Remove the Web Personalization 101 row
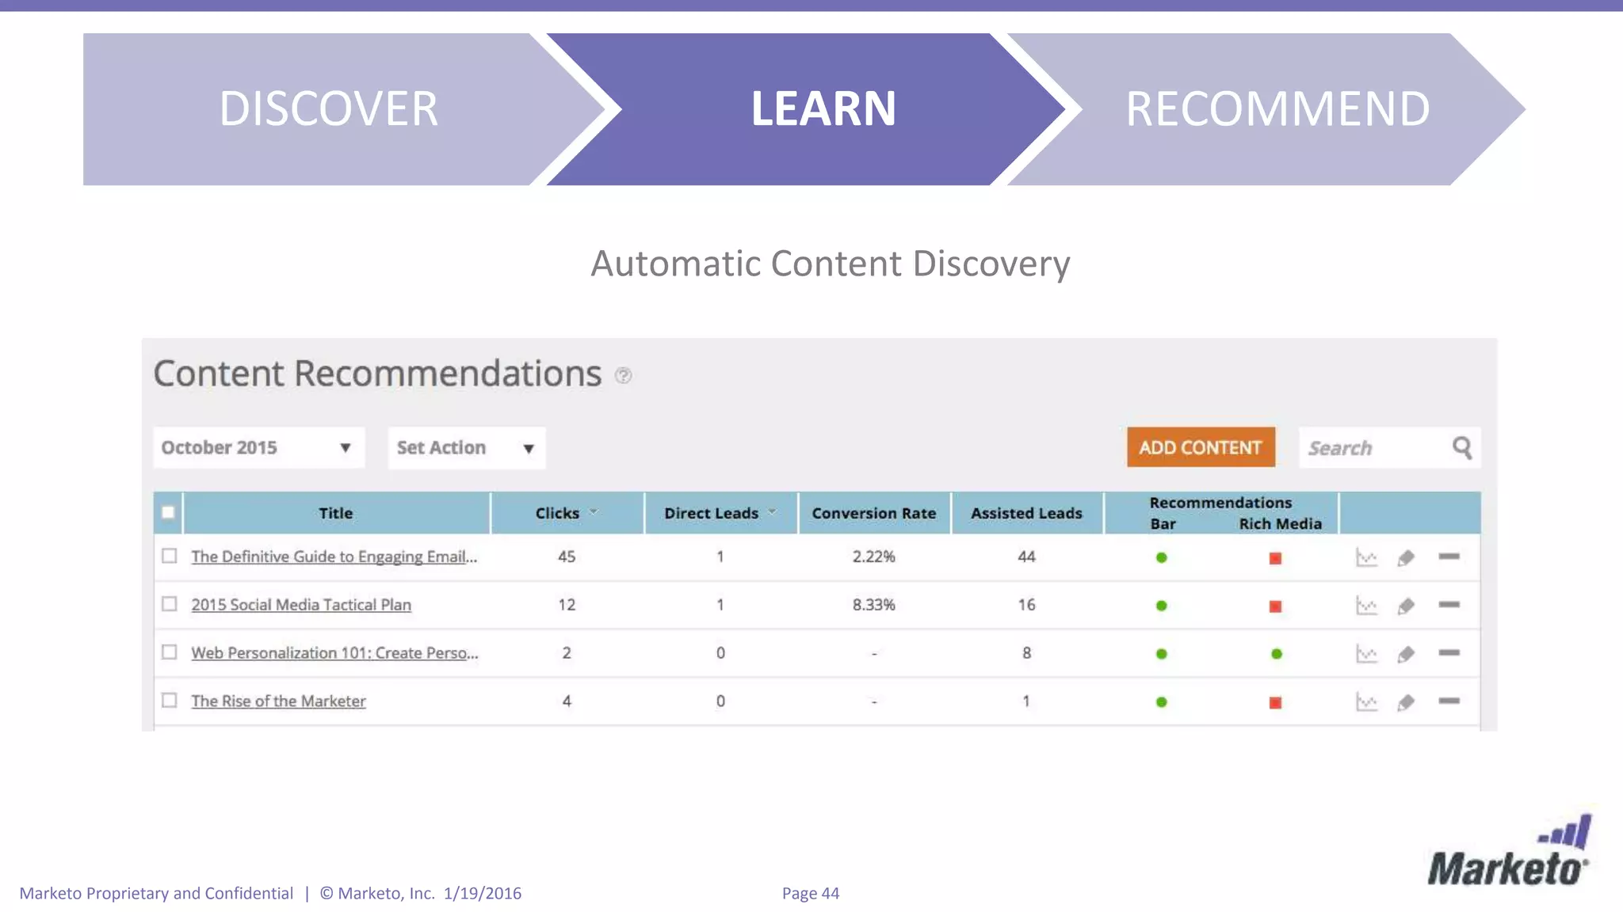 (1449, 653)
